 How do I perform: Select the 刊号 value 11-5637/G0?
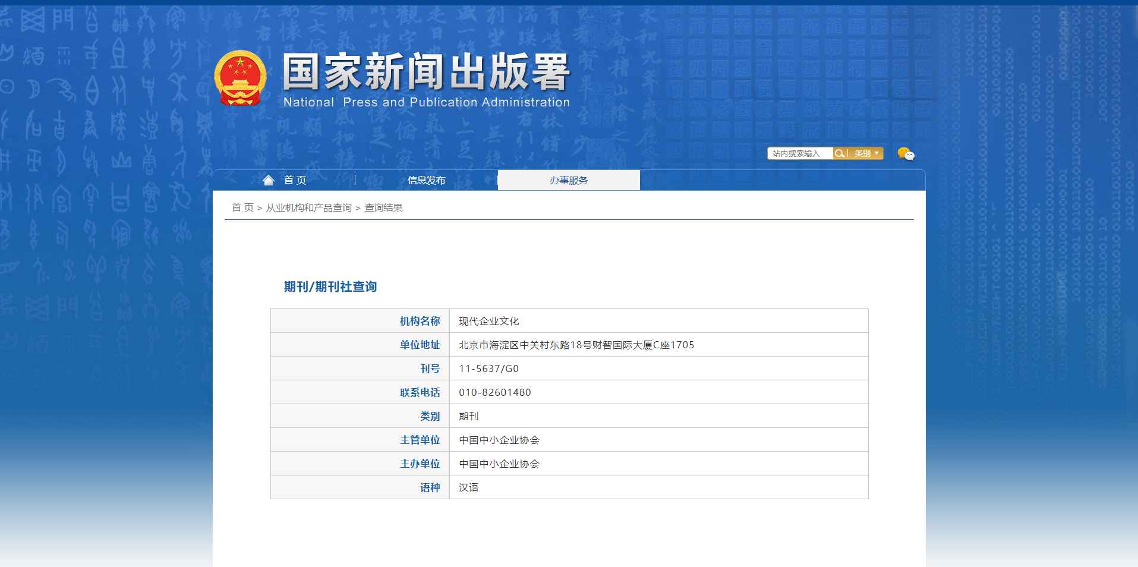point(488,368)
